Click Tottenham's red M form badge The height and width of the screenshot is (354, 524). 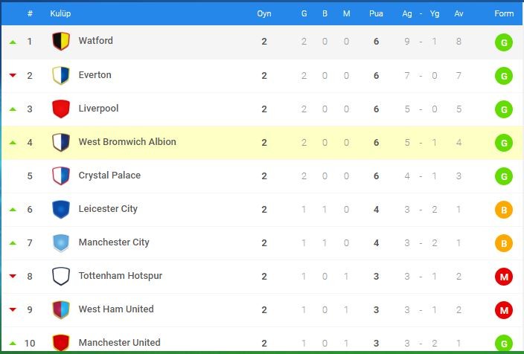click(504, 277)
